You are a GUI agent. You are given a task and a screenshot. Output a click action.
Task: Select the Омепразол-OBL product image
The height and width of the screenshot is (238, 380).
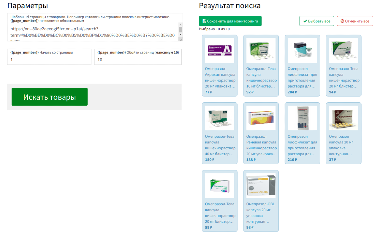pos(261,186)
